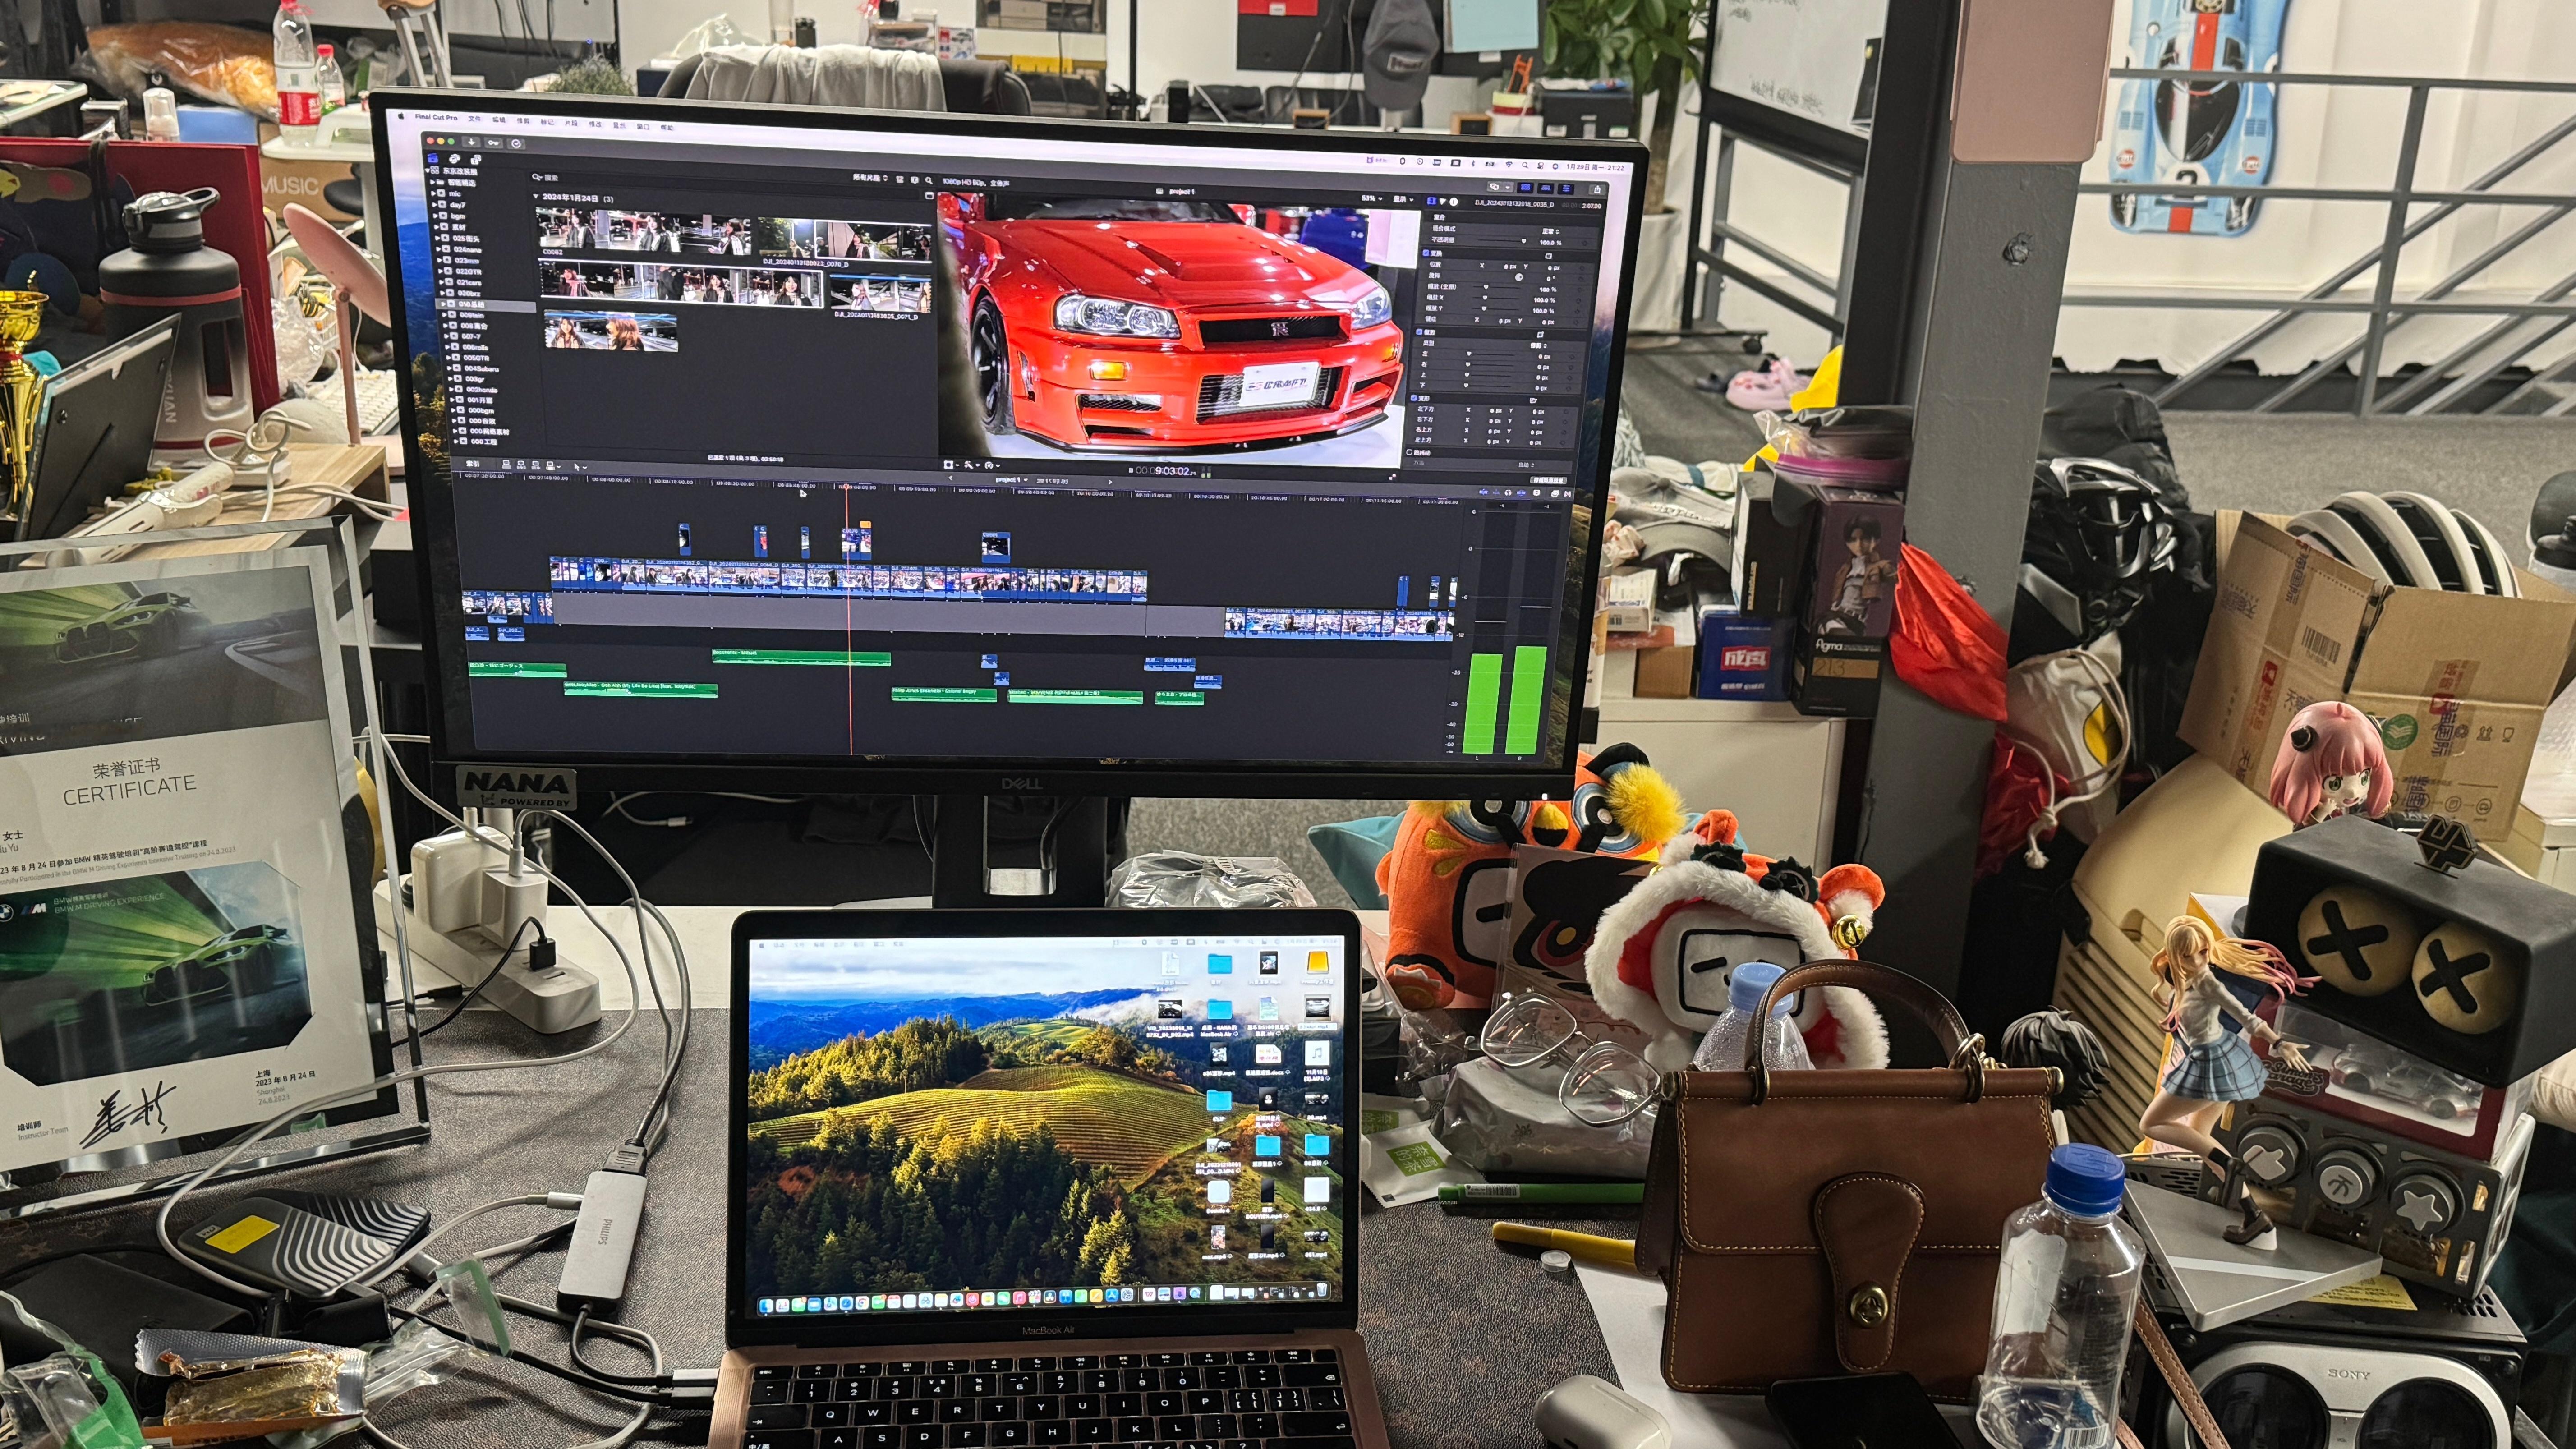The image size is (2576, 1449).
Task: Toggle the Inspector panel visibility button
Action: (x=1566, y=189)
